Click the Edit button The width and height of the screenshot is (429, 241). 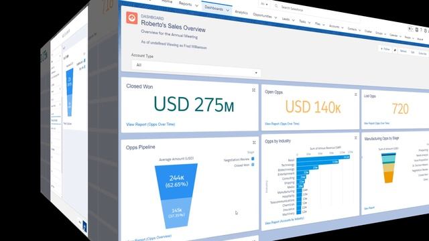tap(413, 52)
